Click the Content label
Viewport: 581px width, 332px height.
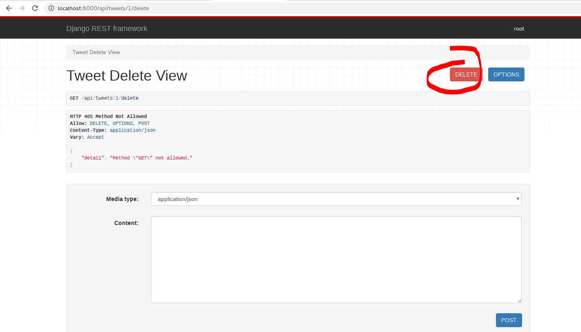(x=126, y=223)
